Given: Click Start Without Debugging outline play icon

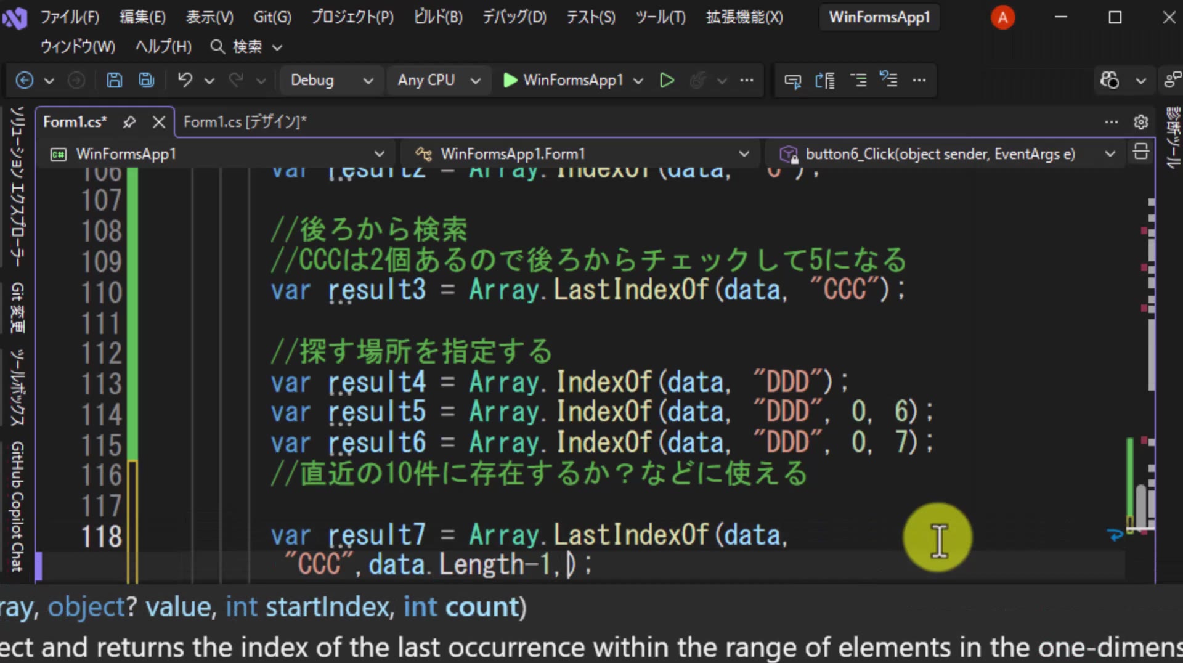Looking at the screenshot, I should (x=666, y=80).
